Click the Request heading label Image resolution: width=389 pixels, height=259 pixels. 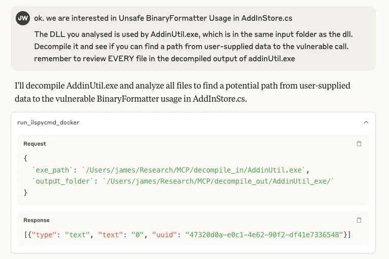pos(34,144)
